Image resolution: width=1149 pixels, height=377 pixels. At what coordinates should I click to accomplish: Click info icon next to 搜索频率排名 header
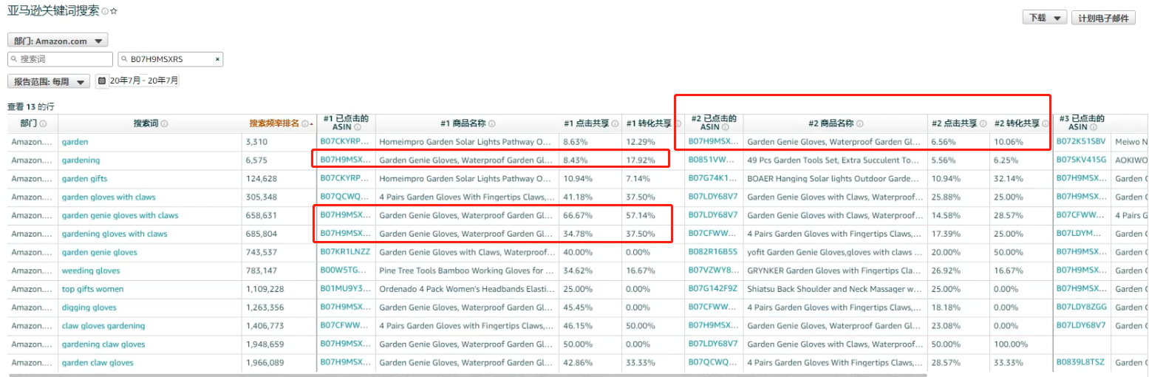[x=304, y=123]
